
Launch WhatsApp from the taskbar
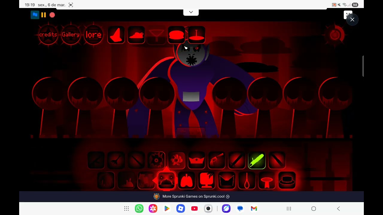point(139,209)
